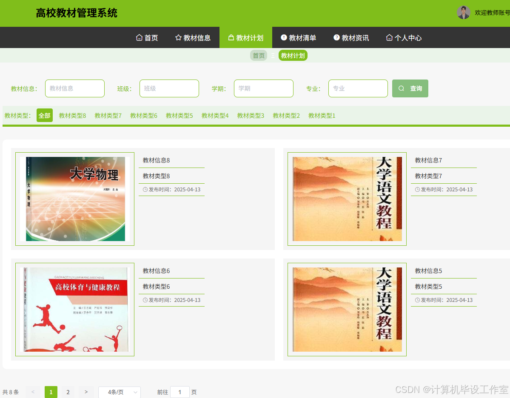This screenshot has height=398, width=510.
Task: Click the 教材信息8 title text
Action: [x=156, y=160]
